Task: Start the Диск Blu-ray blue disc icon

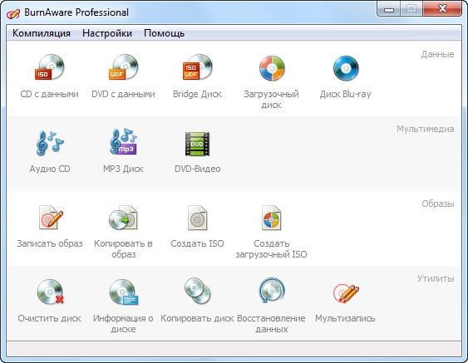Action: point(346,68)
